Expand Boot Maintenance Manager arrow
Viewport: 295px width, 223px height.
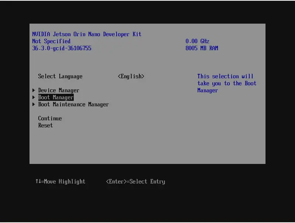click(34, 104)
